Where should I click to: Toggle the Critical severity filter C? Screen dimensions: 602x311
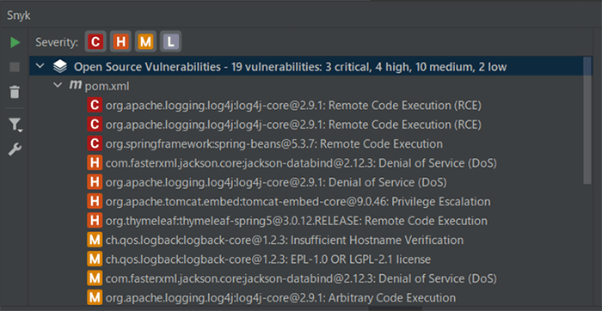click(x=95, y=41)
